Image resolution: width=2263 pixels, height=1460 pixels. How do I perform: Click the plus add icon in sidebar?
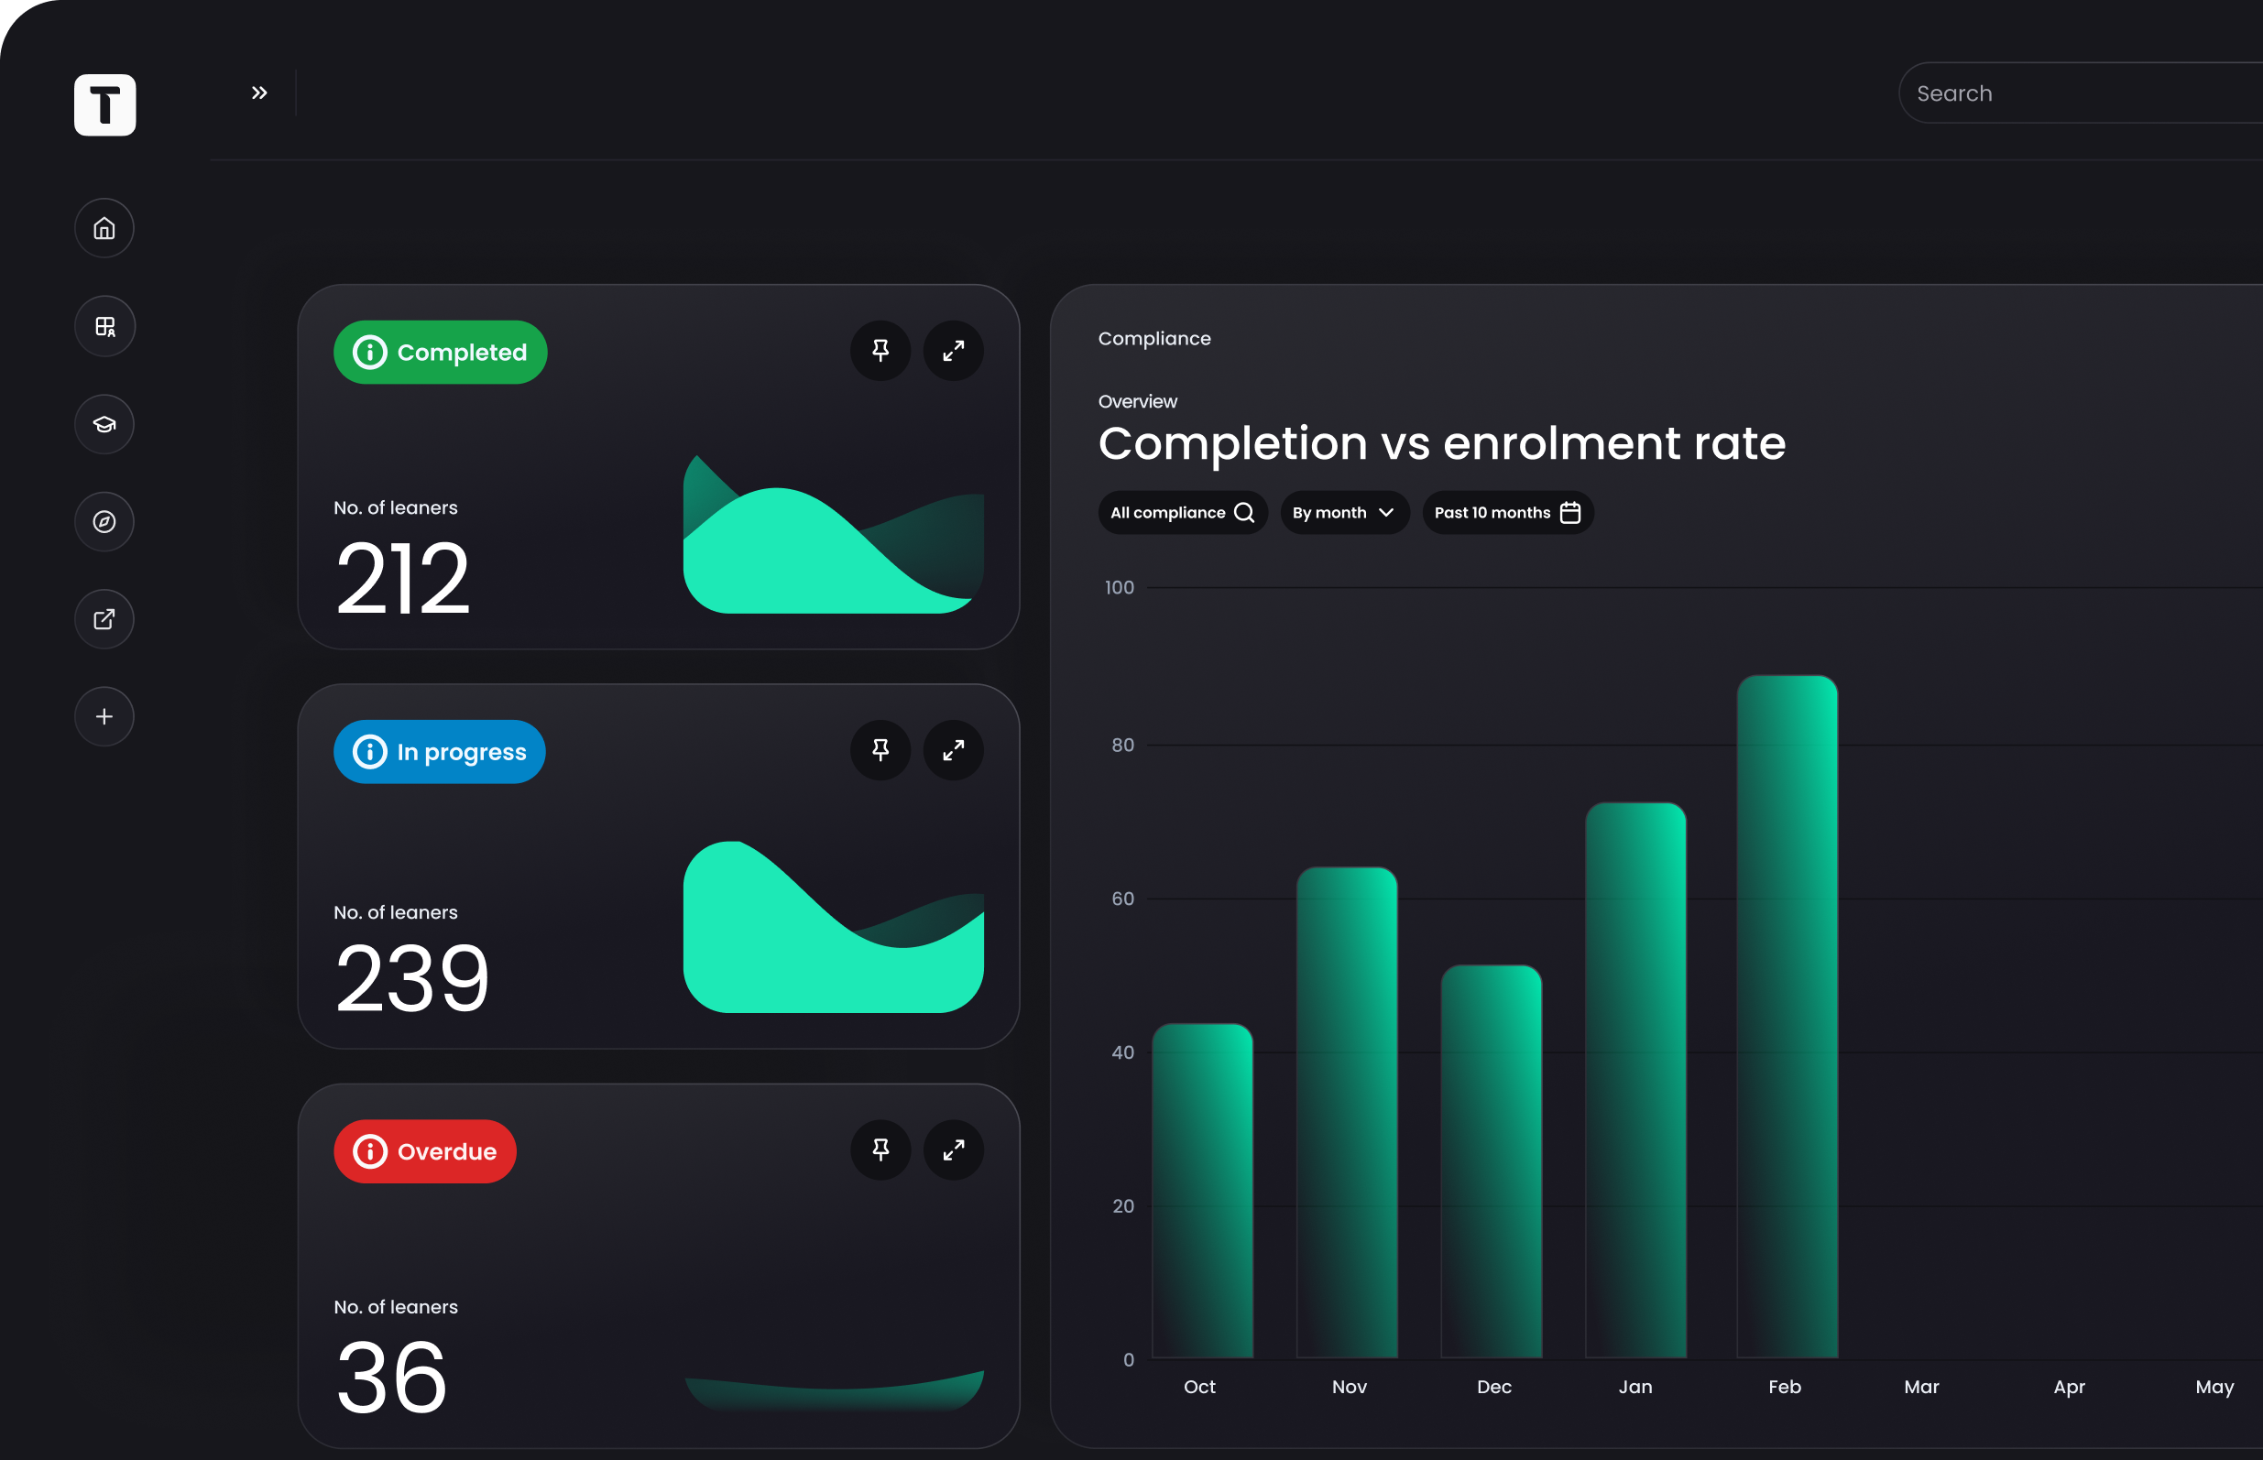[104, 717]
